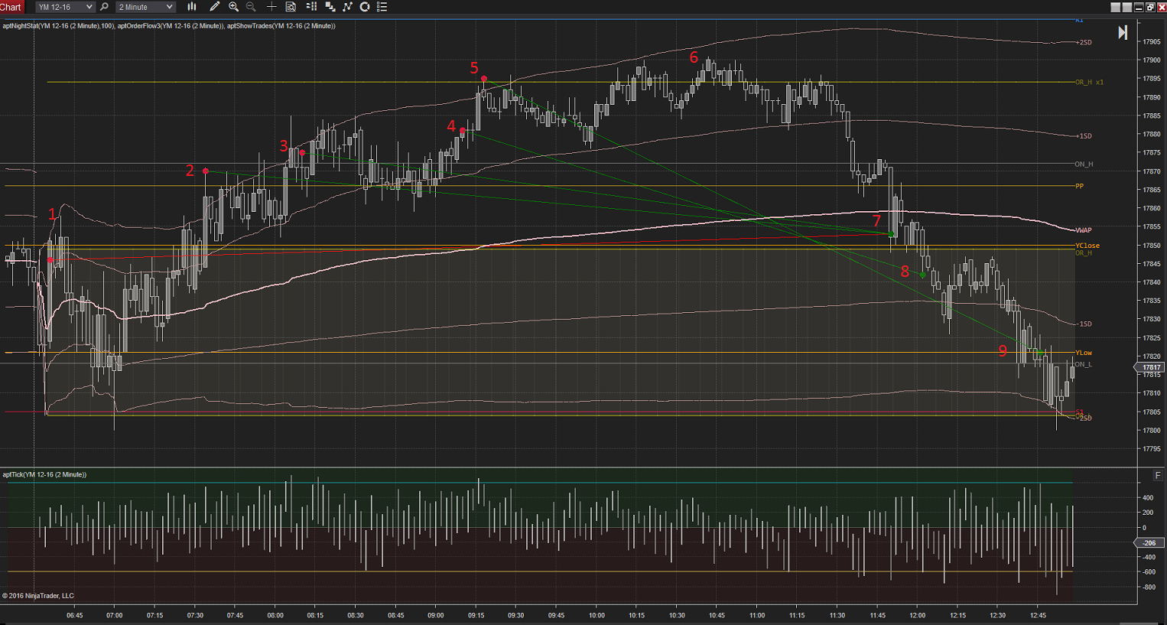Viewport: 1167px width, 625px height.
Task: Click the +2SD band label
Action: (1084, 42)
